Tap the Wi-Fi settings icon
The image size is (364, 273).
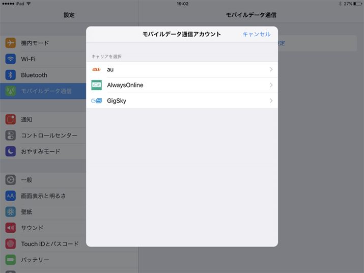[x=11, y=59]
